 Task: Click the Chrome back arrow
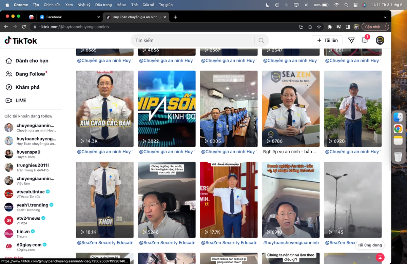(x=6, y=27)
